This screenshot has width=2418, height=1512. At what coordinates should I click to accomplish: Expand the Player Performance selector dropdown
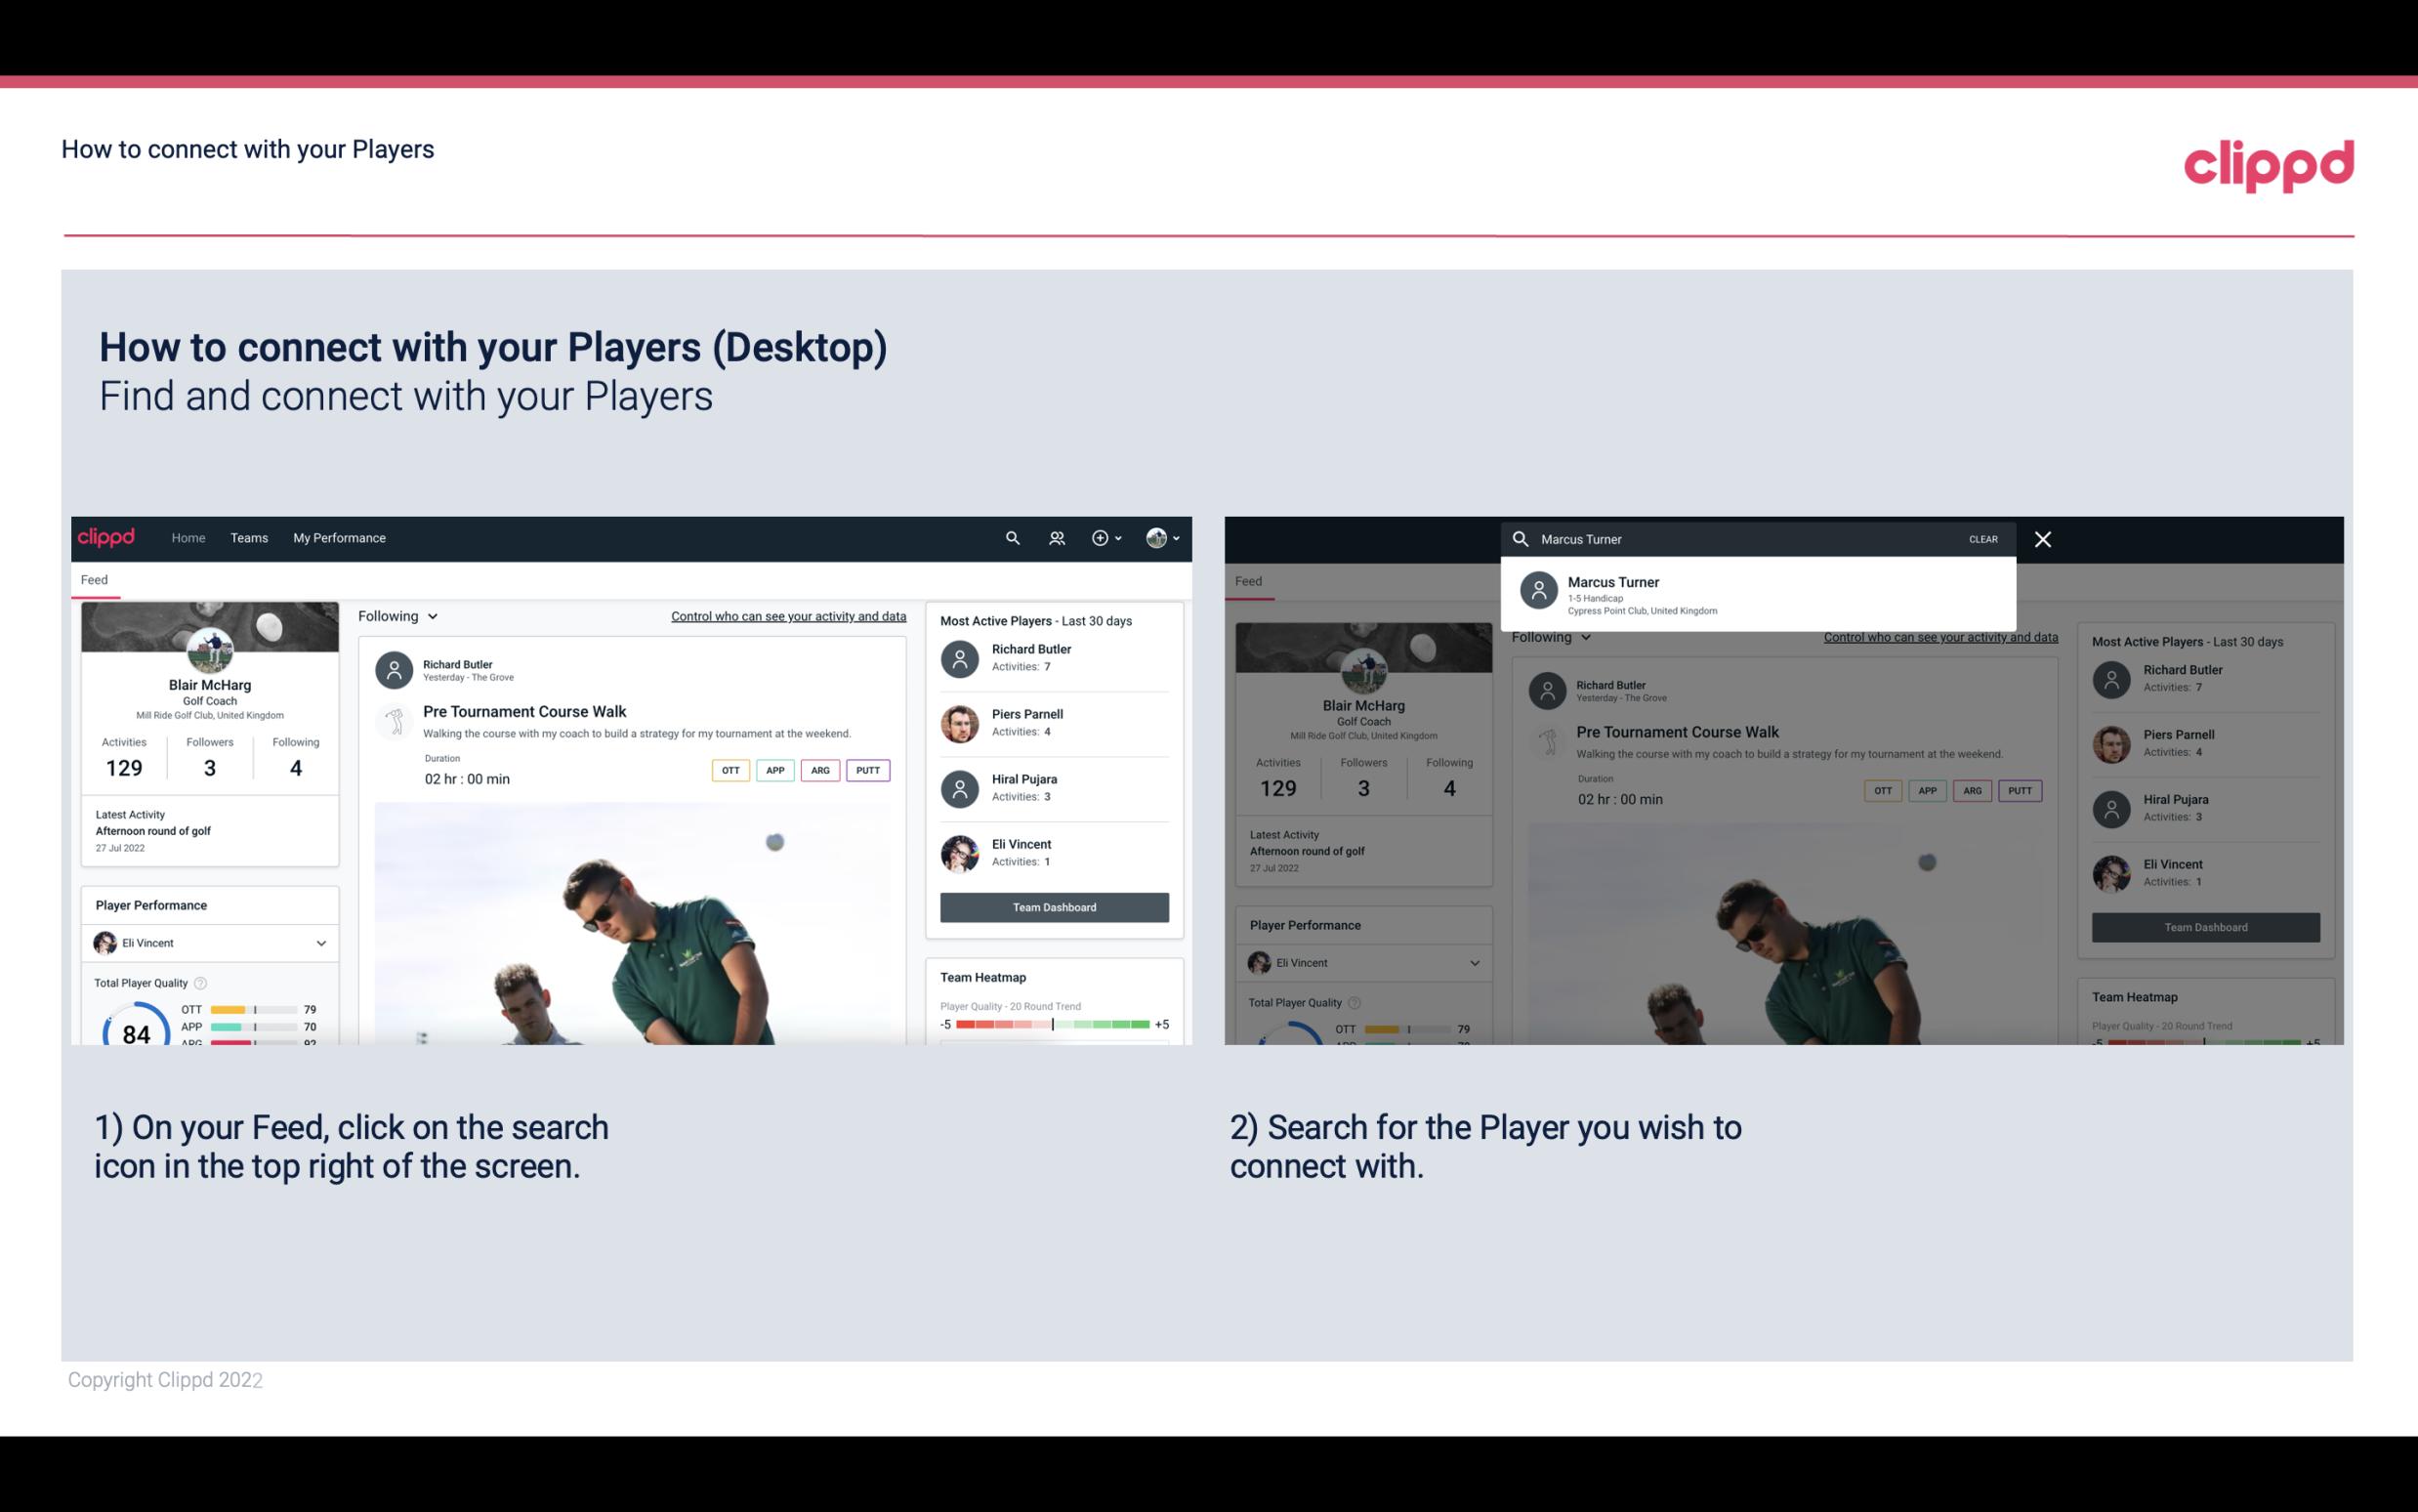click(318, 943)
